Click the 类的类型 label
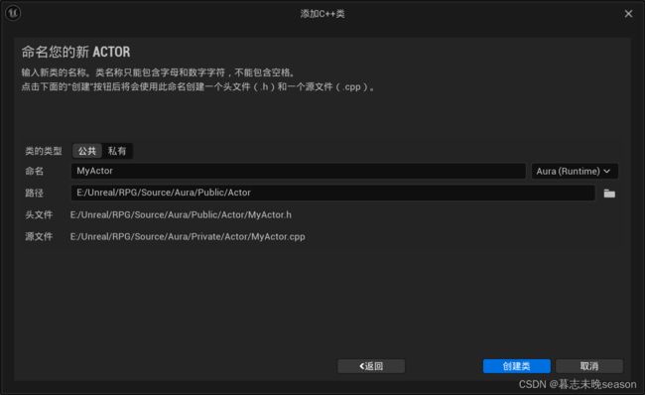Viewport: 645px width, 395px height. (x=44, y=151)
